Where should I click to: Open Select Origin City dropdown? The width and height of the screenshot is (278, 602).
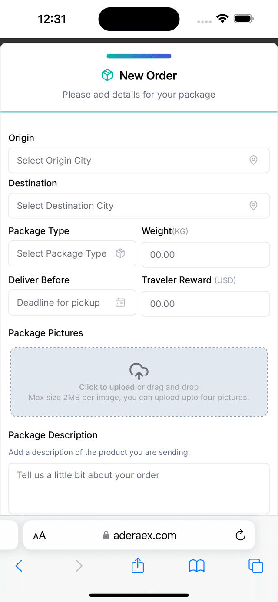coord(130,161)
